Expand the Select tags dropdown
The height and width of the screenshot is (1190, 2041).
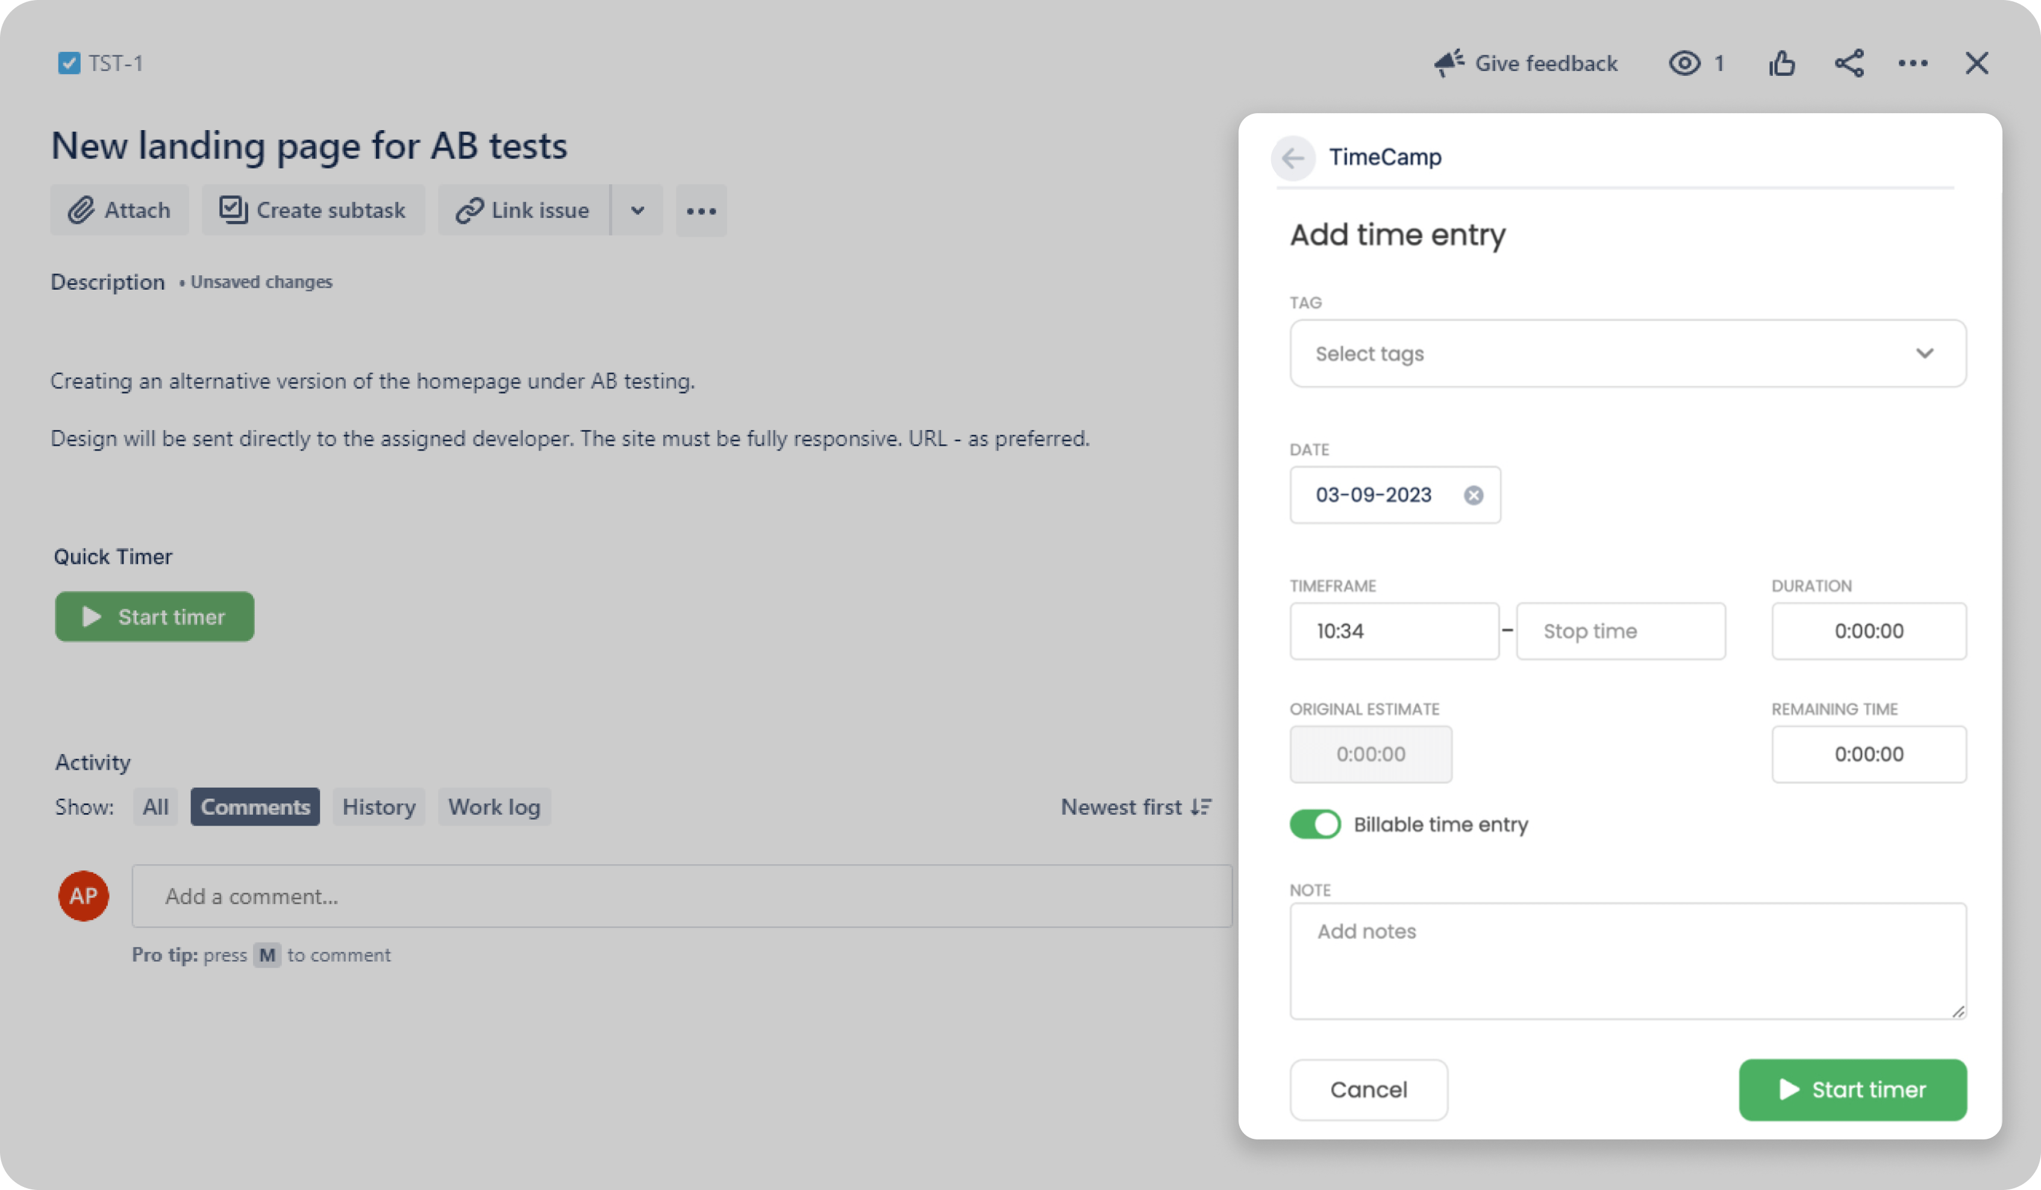[x=1628, y=353]
